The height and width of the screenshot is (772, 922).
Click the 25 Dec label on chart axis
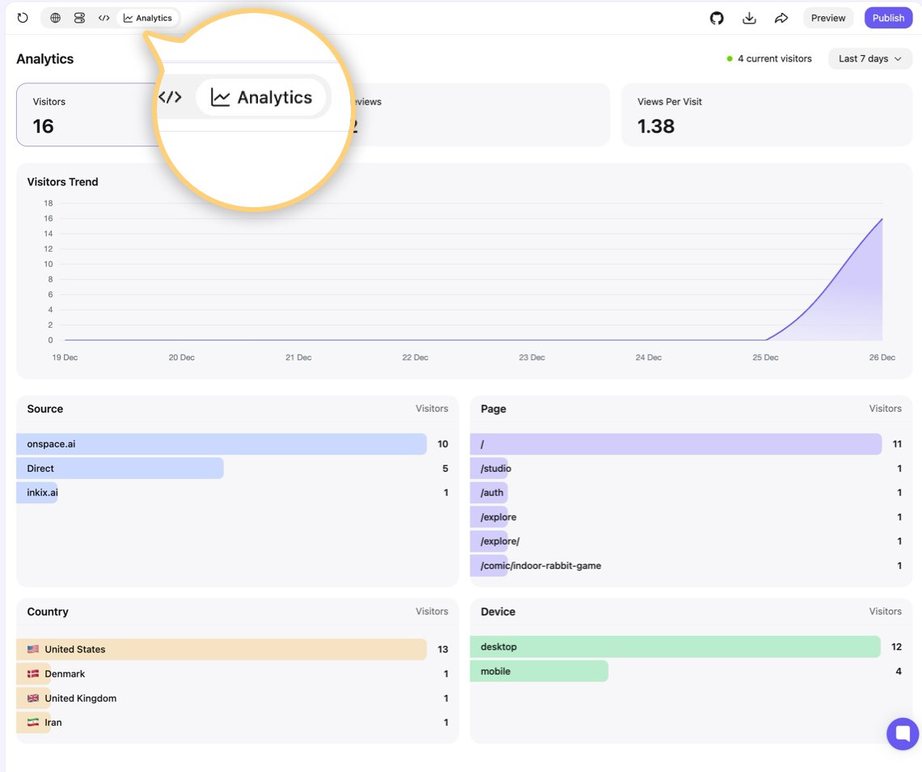765,357
